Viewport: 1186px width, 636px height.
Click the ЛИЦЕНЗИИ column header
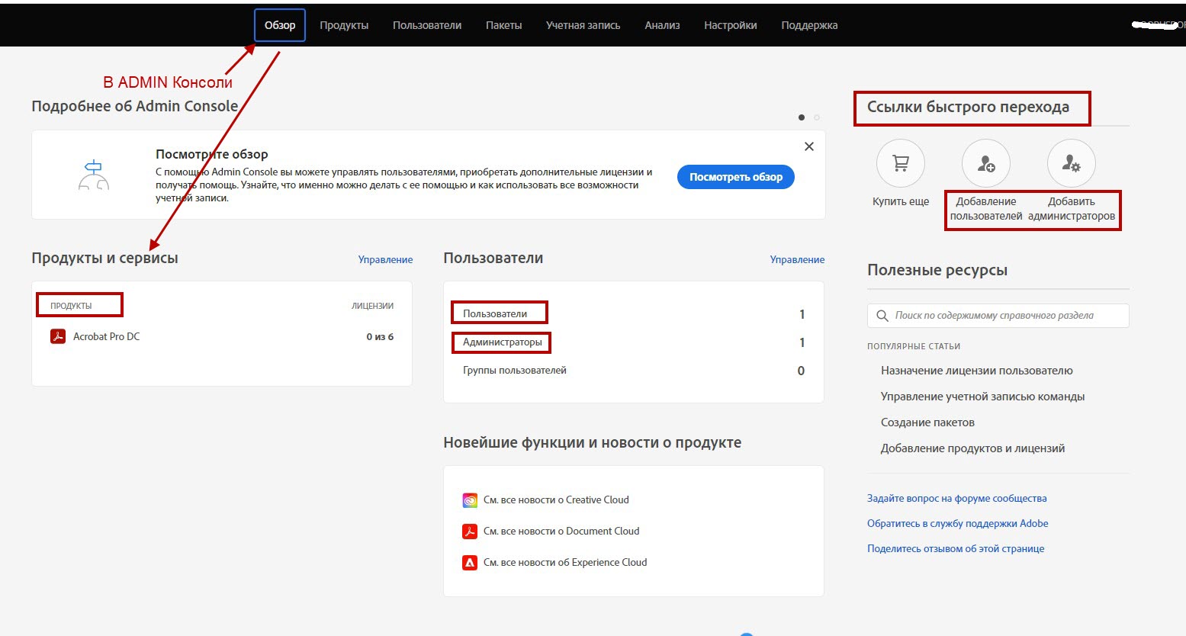(372, 306)
